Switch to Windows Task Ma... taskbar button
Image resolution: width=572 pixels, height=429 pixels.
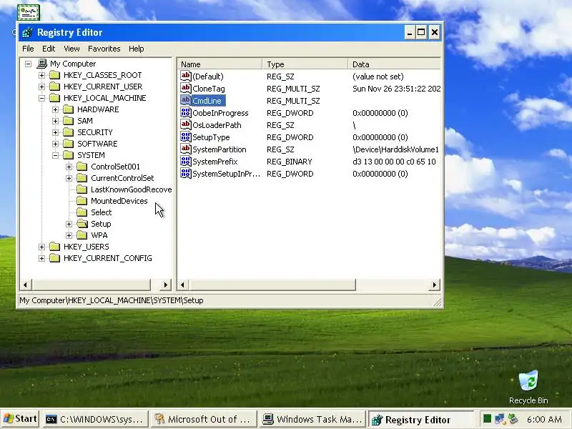[x=312, y=419]
